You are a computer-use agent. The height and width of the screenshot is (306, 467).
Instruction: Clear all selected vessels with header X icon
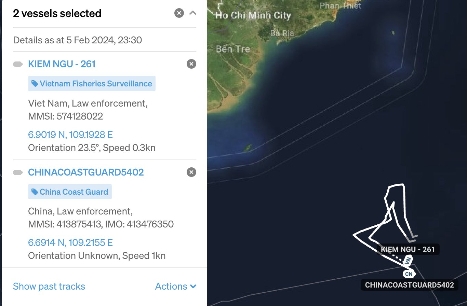(x=179, y=13)
